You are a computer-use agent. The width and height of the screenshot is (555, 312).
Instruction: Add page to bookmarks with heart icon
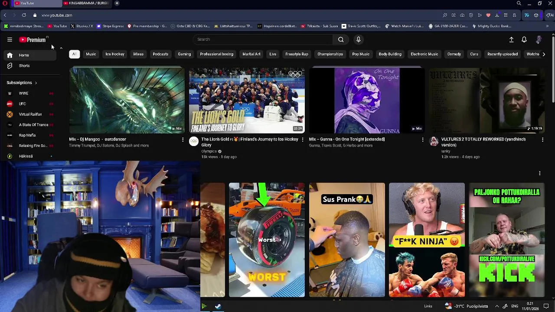[488, 15]
